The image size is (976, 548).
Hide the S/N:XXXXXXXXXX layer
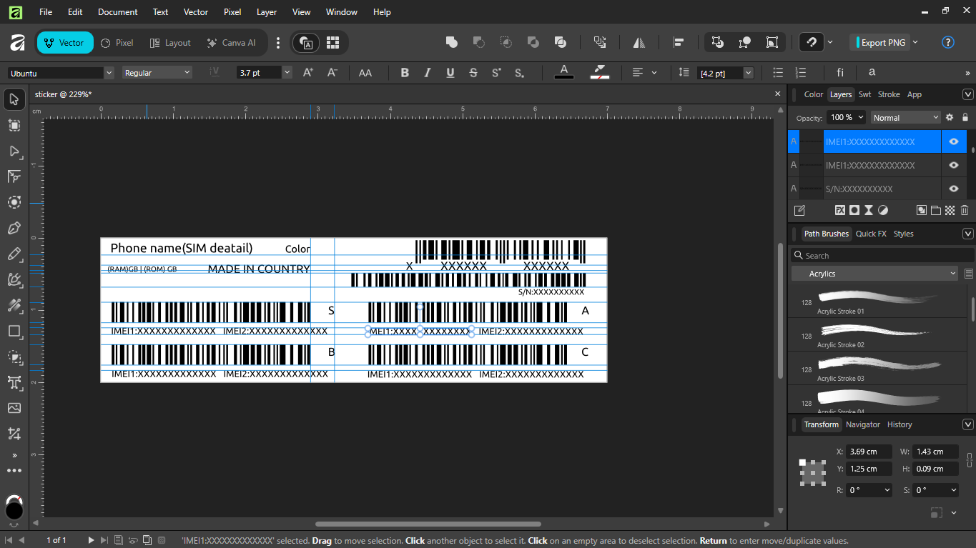click(x=954, y=189)
